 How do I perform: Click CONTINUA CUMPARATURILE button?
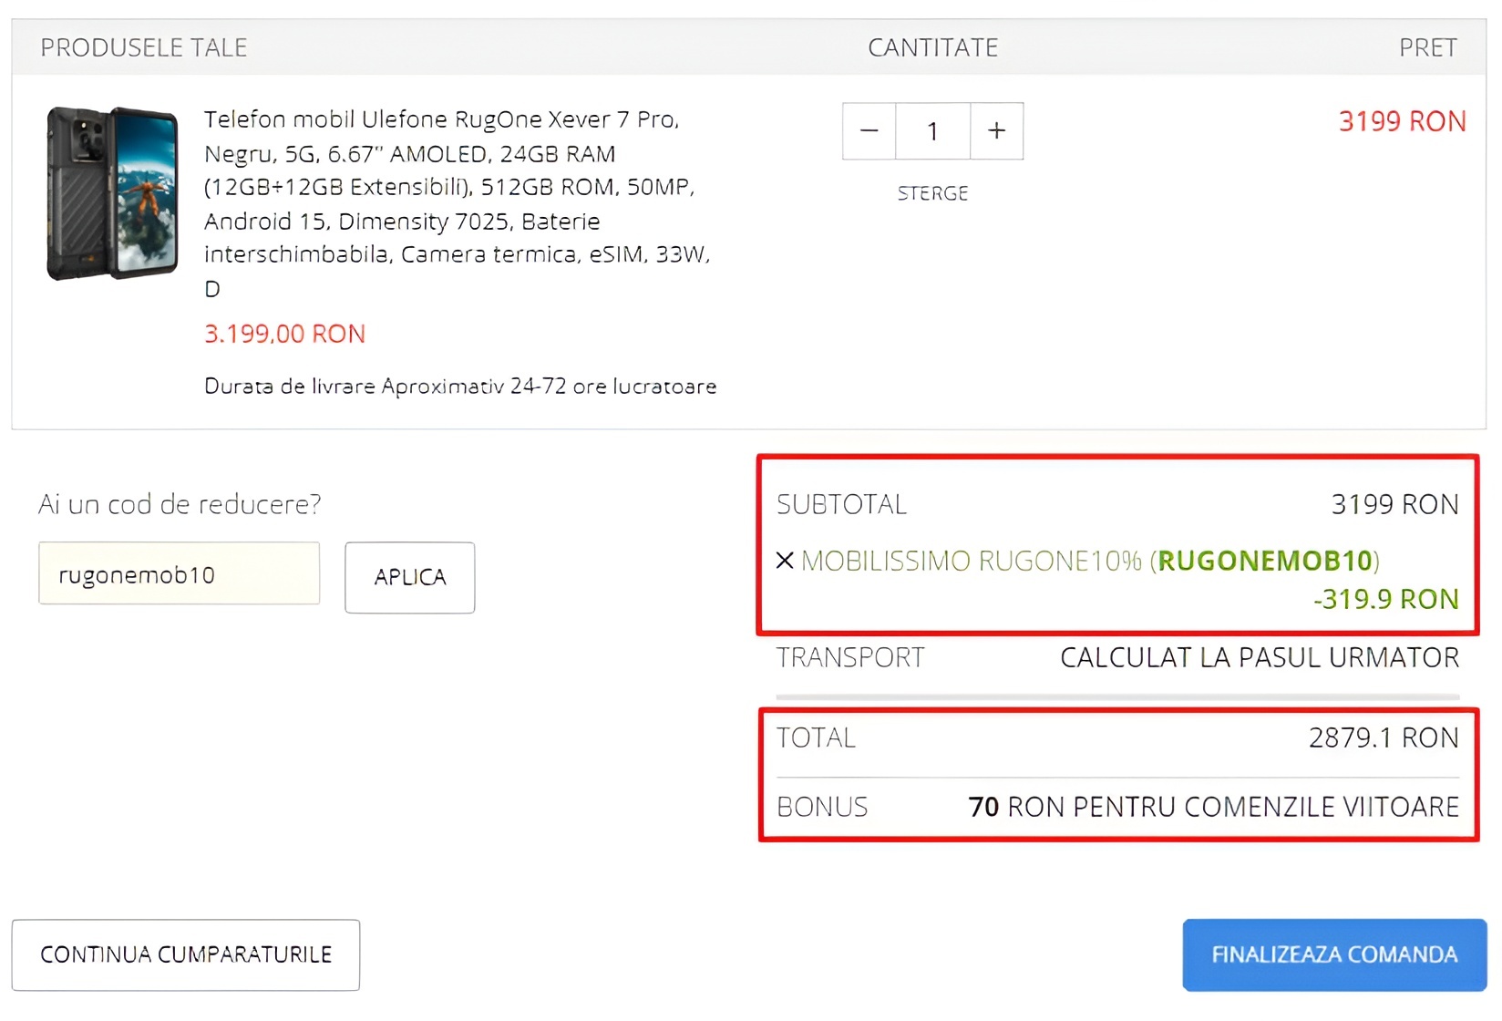tap(186, 954)
